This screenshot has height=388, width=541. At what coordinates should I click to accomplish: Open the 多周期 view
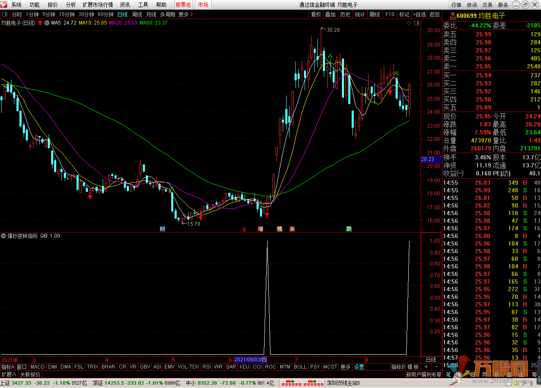pyautogui.click(x=167, y=14)
